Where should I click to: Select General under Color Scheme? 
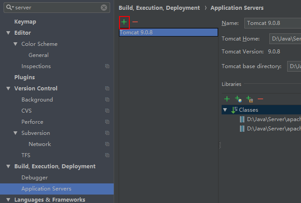39,55
